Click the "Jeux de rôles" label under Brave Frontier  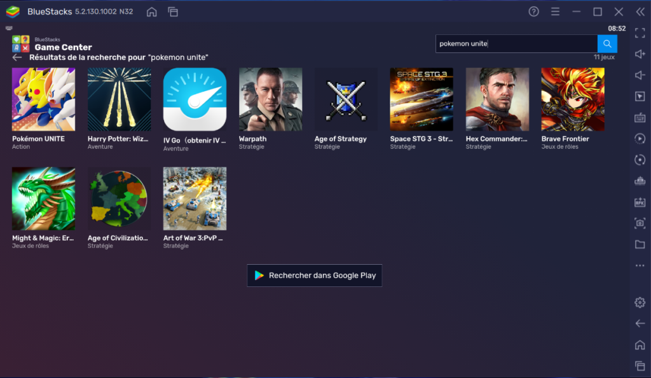(x=559, y=146)
